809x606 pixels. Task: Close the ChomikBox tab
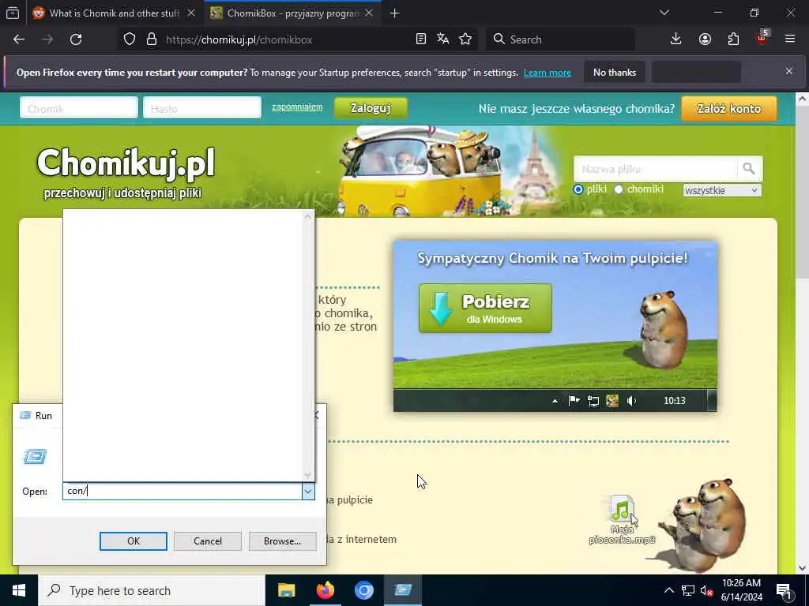pos(369,13)
